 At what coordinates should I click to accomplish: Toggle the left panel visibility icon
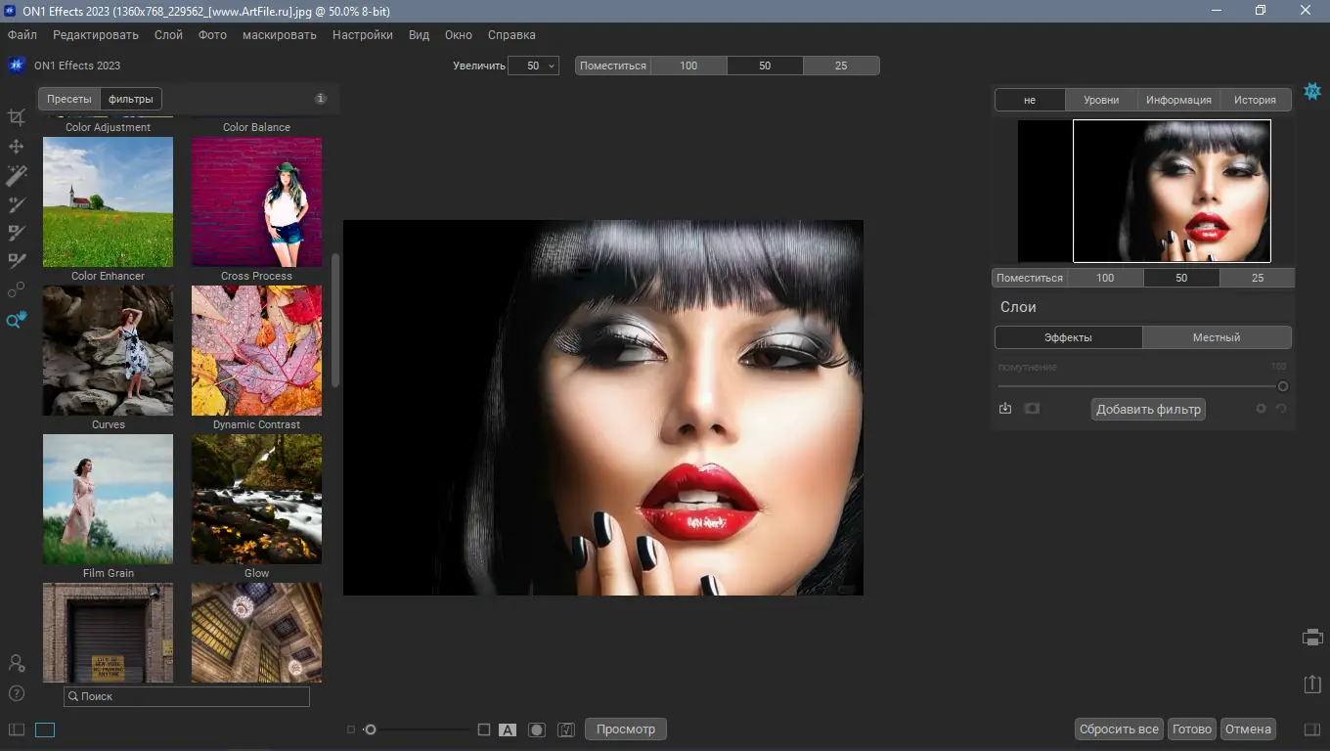click(x=17, y=729)
